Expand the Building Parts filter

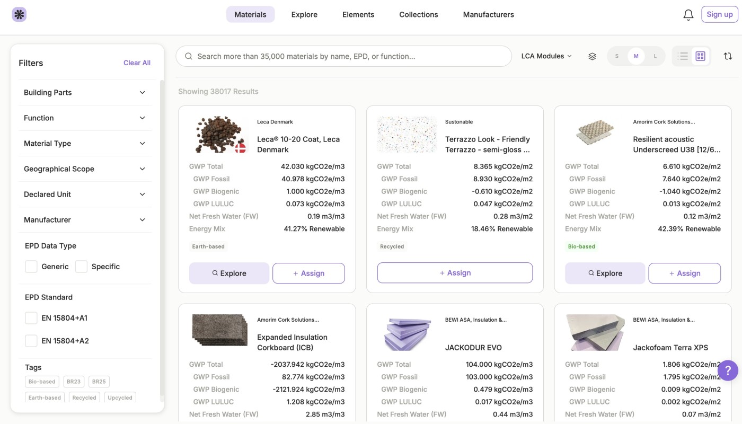coord(85,92)
